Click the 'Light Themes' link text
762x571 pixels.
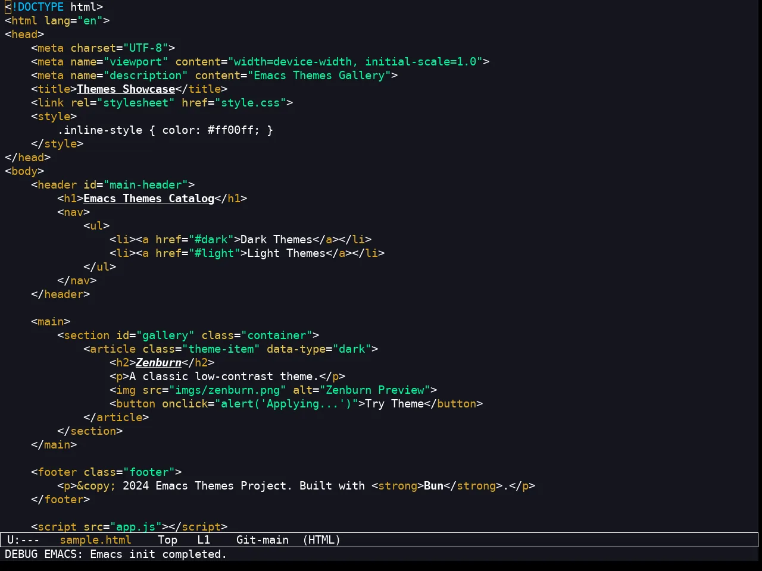pos(286,253)
